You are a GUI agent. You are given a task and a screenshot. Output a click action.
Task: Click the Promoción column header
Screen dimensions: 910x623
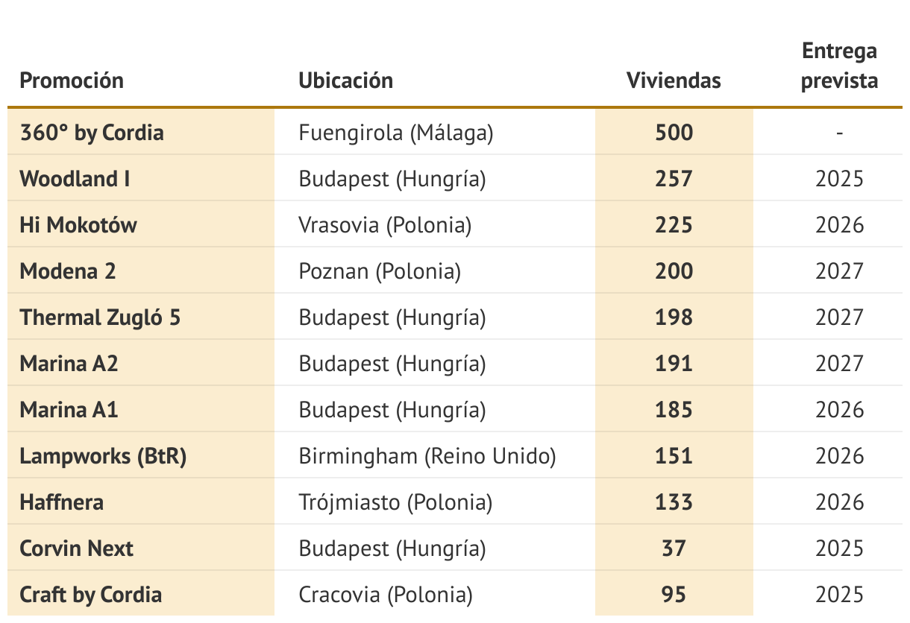[72, 80]
